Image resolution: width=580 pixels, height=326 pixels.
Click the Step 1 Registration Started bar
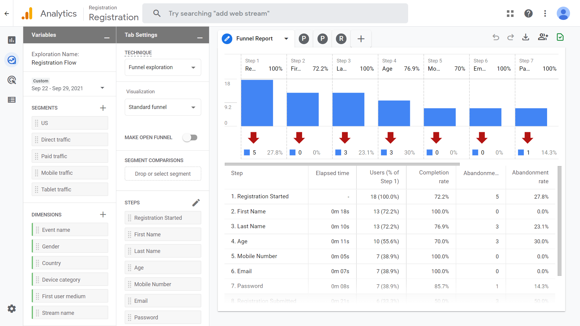pyautogui.click(x=257, y=103)
